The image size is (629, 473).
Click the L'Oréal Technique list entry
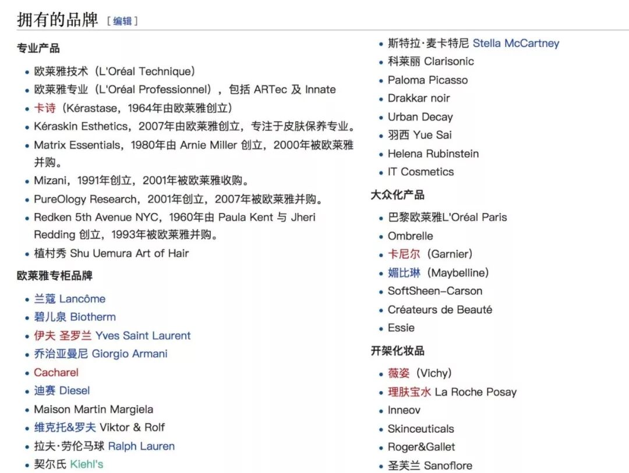[115, 71]
